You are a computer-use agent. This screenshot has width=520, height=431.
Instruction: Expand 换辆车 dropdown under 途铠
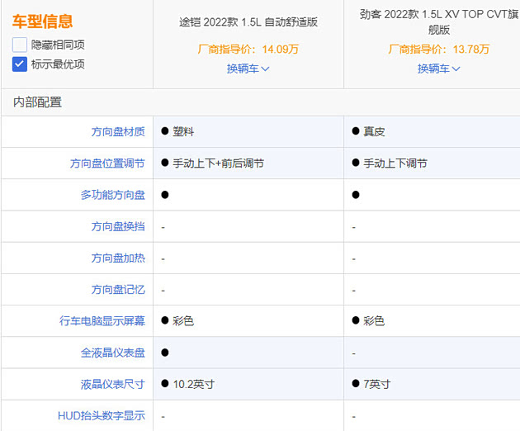tap(248, 69)
